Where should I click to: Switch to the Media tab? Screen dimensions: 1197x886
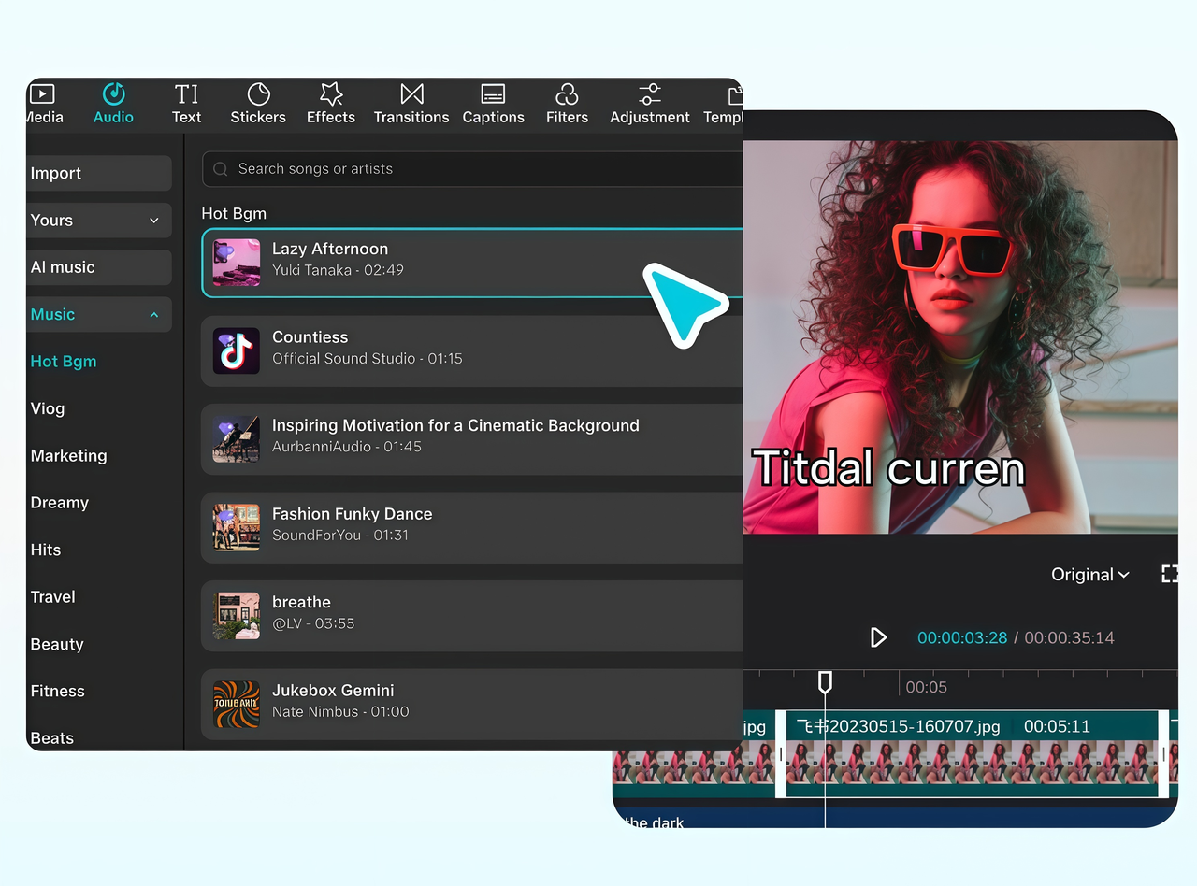click(43, 104)
